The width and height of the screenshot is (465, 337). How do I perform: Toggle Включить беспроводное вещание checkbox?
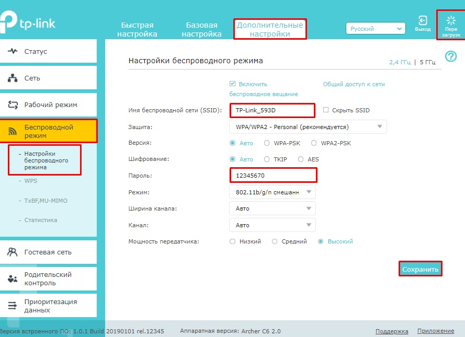(232, 84)
